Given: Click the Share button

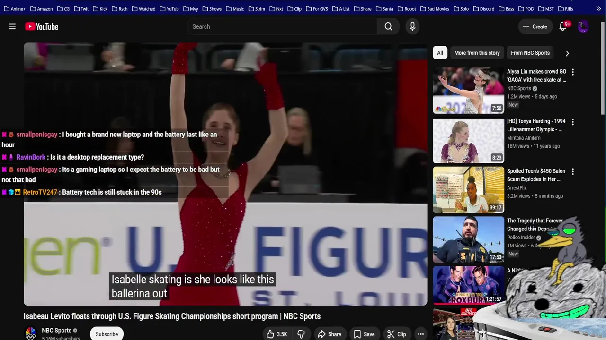Looking at the screenshot, I should 329,334.
